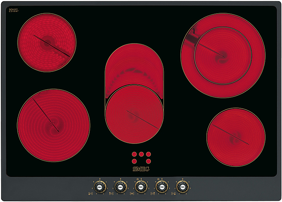
Task: Turn the second control knob from the left
Action: [121, 187]
